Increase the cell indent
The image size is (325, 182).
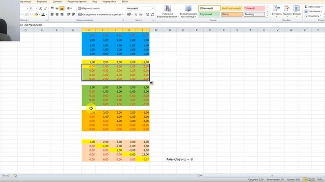73,15
